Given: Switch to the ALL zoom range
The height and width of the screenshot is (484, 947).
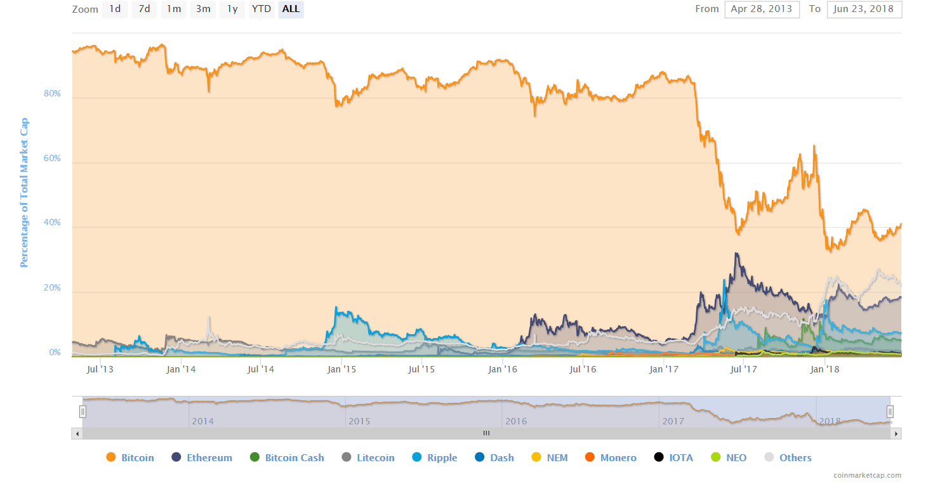Looking at the screenshot, I should click(291, 9).
